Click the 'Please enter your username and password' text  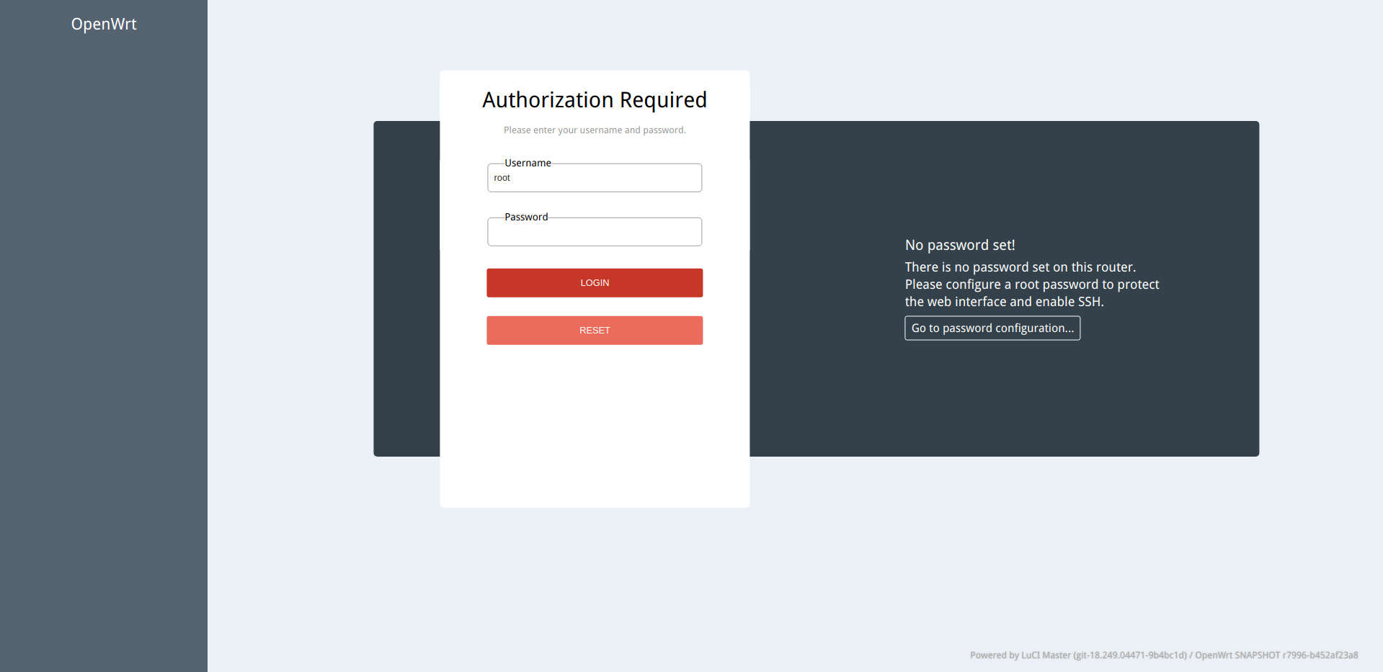click(x=595, y=130)
